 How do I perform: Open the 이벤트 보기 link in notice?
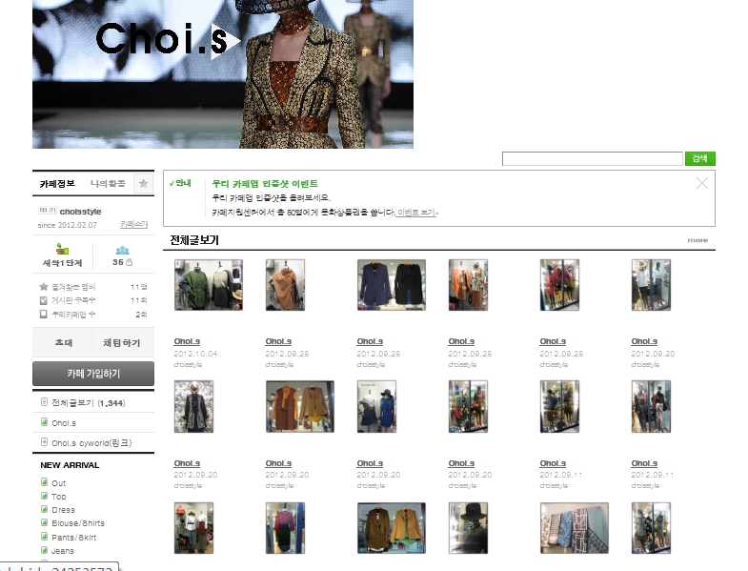pos(416,213)
